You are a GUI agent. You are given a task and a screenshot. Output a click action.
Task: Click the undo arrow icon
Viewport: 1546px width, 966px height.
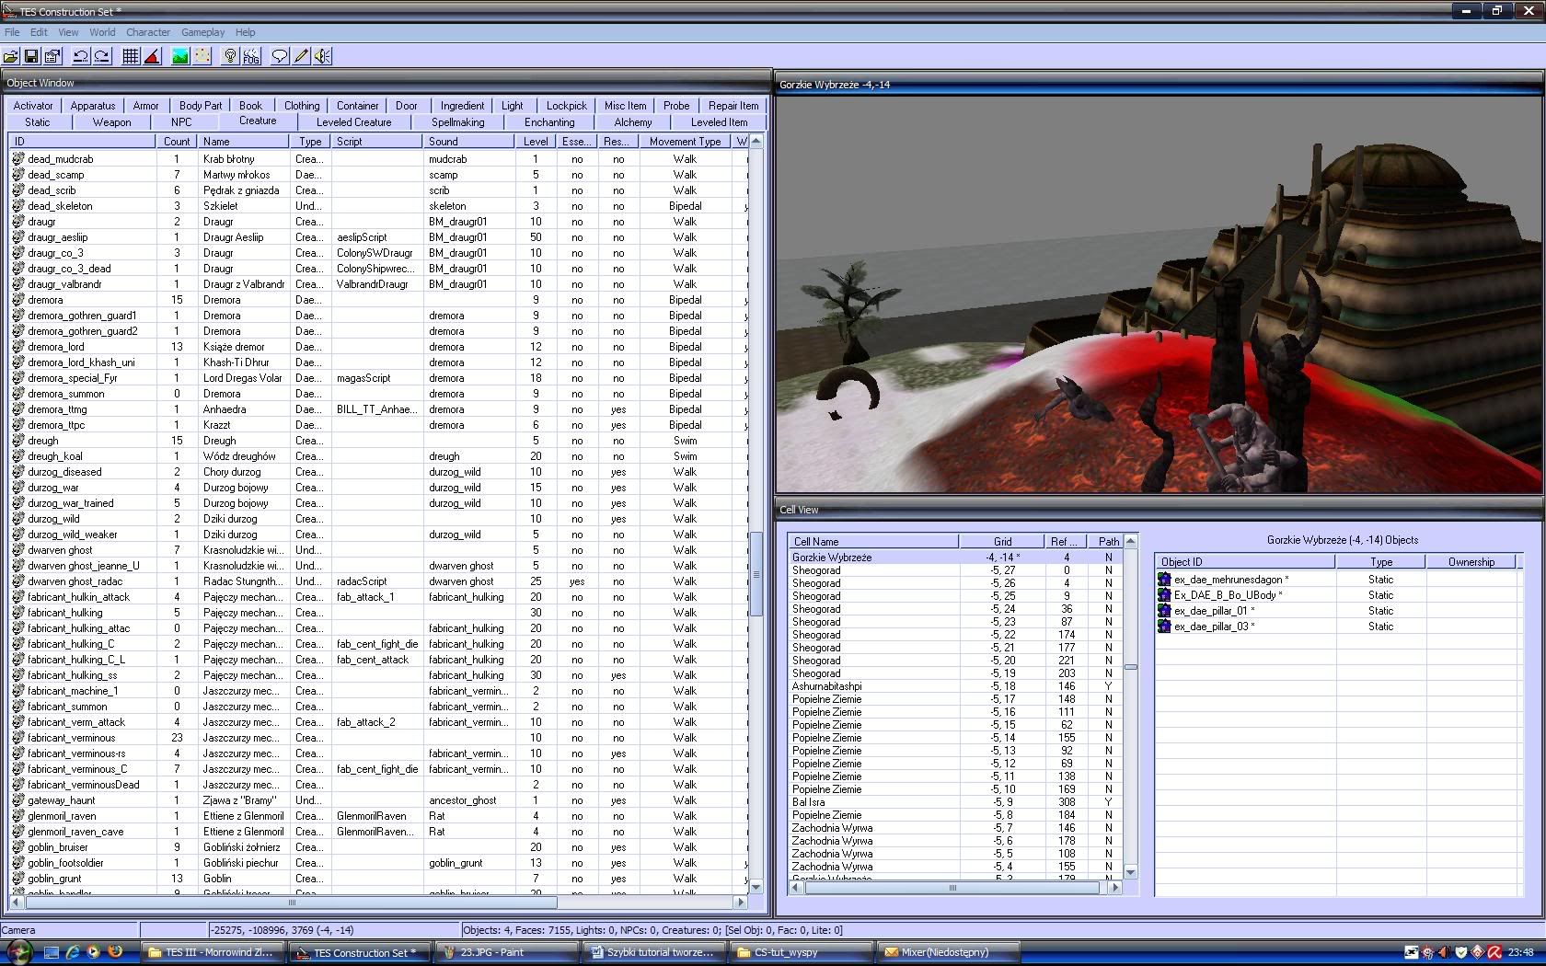(81, 56)
